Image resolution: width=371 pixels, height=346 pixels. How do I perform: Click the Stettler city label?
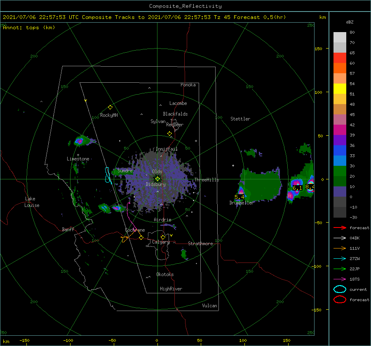(240, 119)
